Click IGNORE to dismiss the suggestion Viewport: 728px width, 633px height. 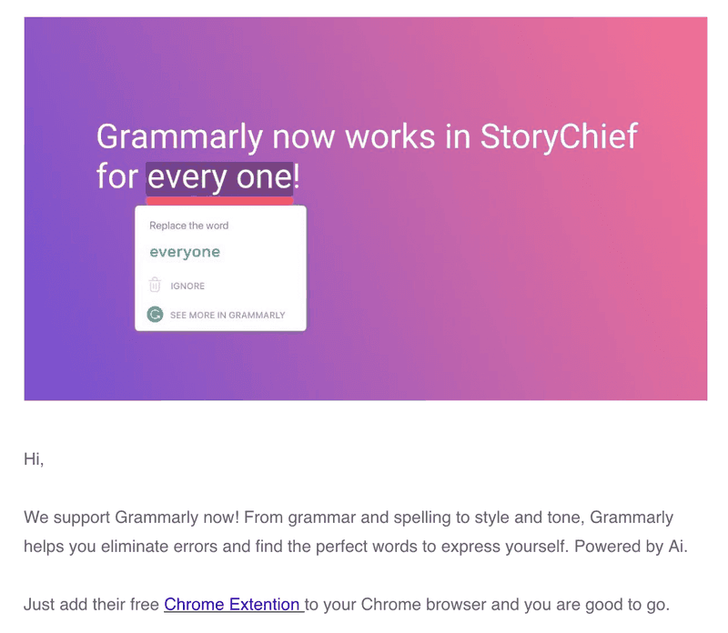click(188, 286)
